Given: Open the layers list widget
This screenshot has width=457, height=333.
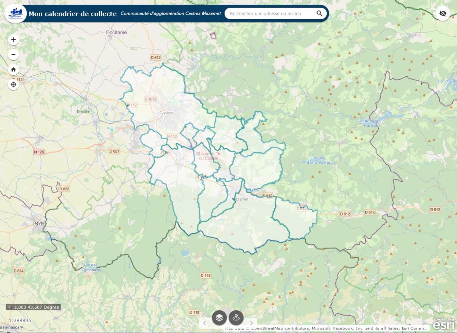Looking at the screenshot, I should point(219,317).
